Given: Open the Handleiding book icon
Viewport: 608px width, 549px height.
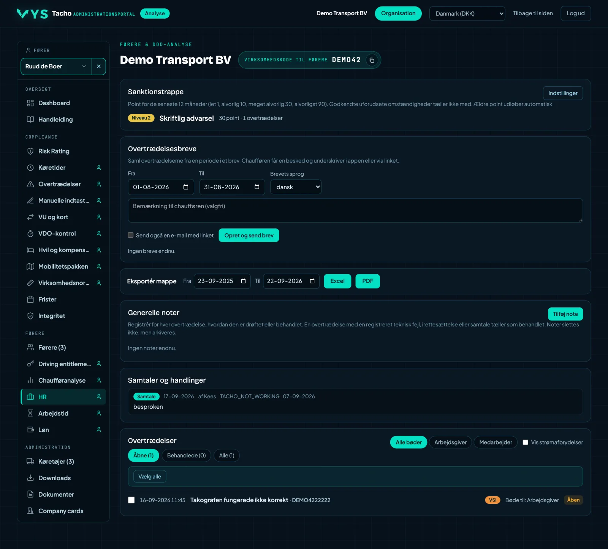Looking at the screenshot, I should pos(30,119).
